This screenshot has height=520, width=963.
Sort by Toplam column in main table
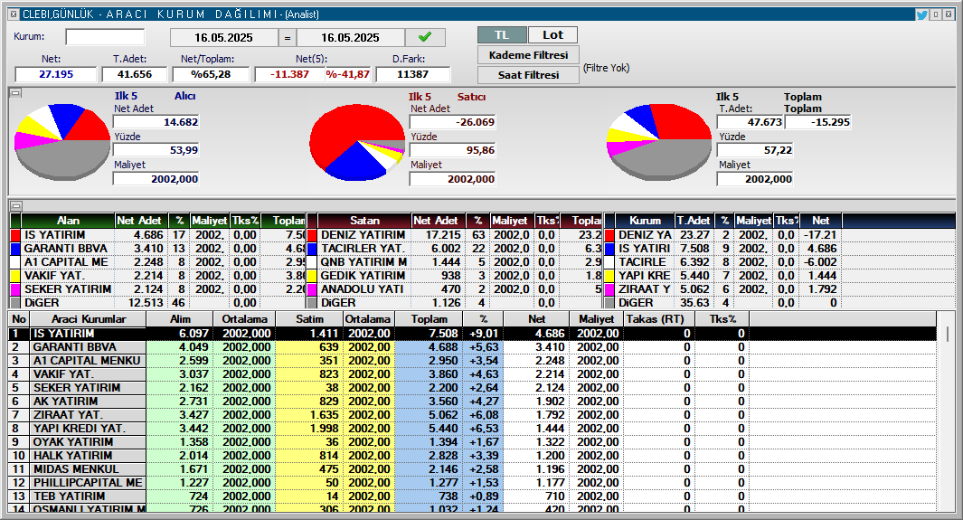click(430, 319)
